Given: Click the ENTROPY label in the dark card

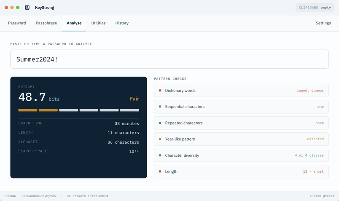Looking at the screenshot, I should tap(27, 87).
